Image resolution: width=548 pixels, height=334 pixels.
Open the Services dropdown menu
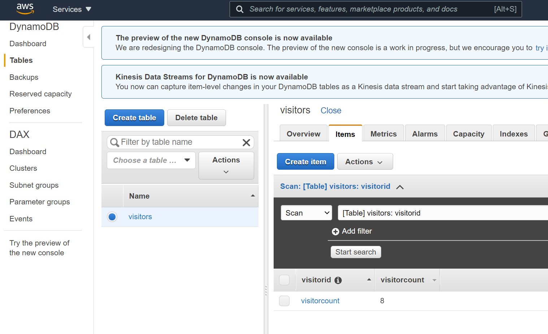(x=72, y=9)
